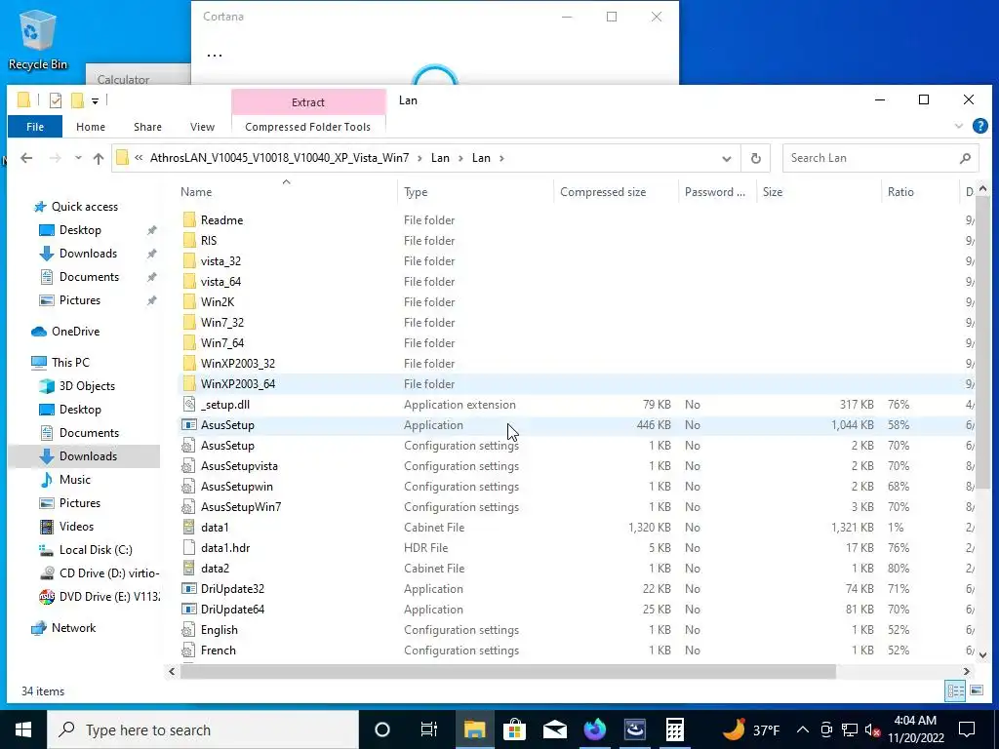Go up one folder level arrow

point(99,158)
